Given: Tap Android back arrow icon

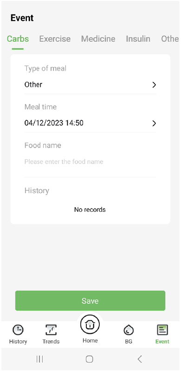Looking at the screenshot, I should [140, 359].
